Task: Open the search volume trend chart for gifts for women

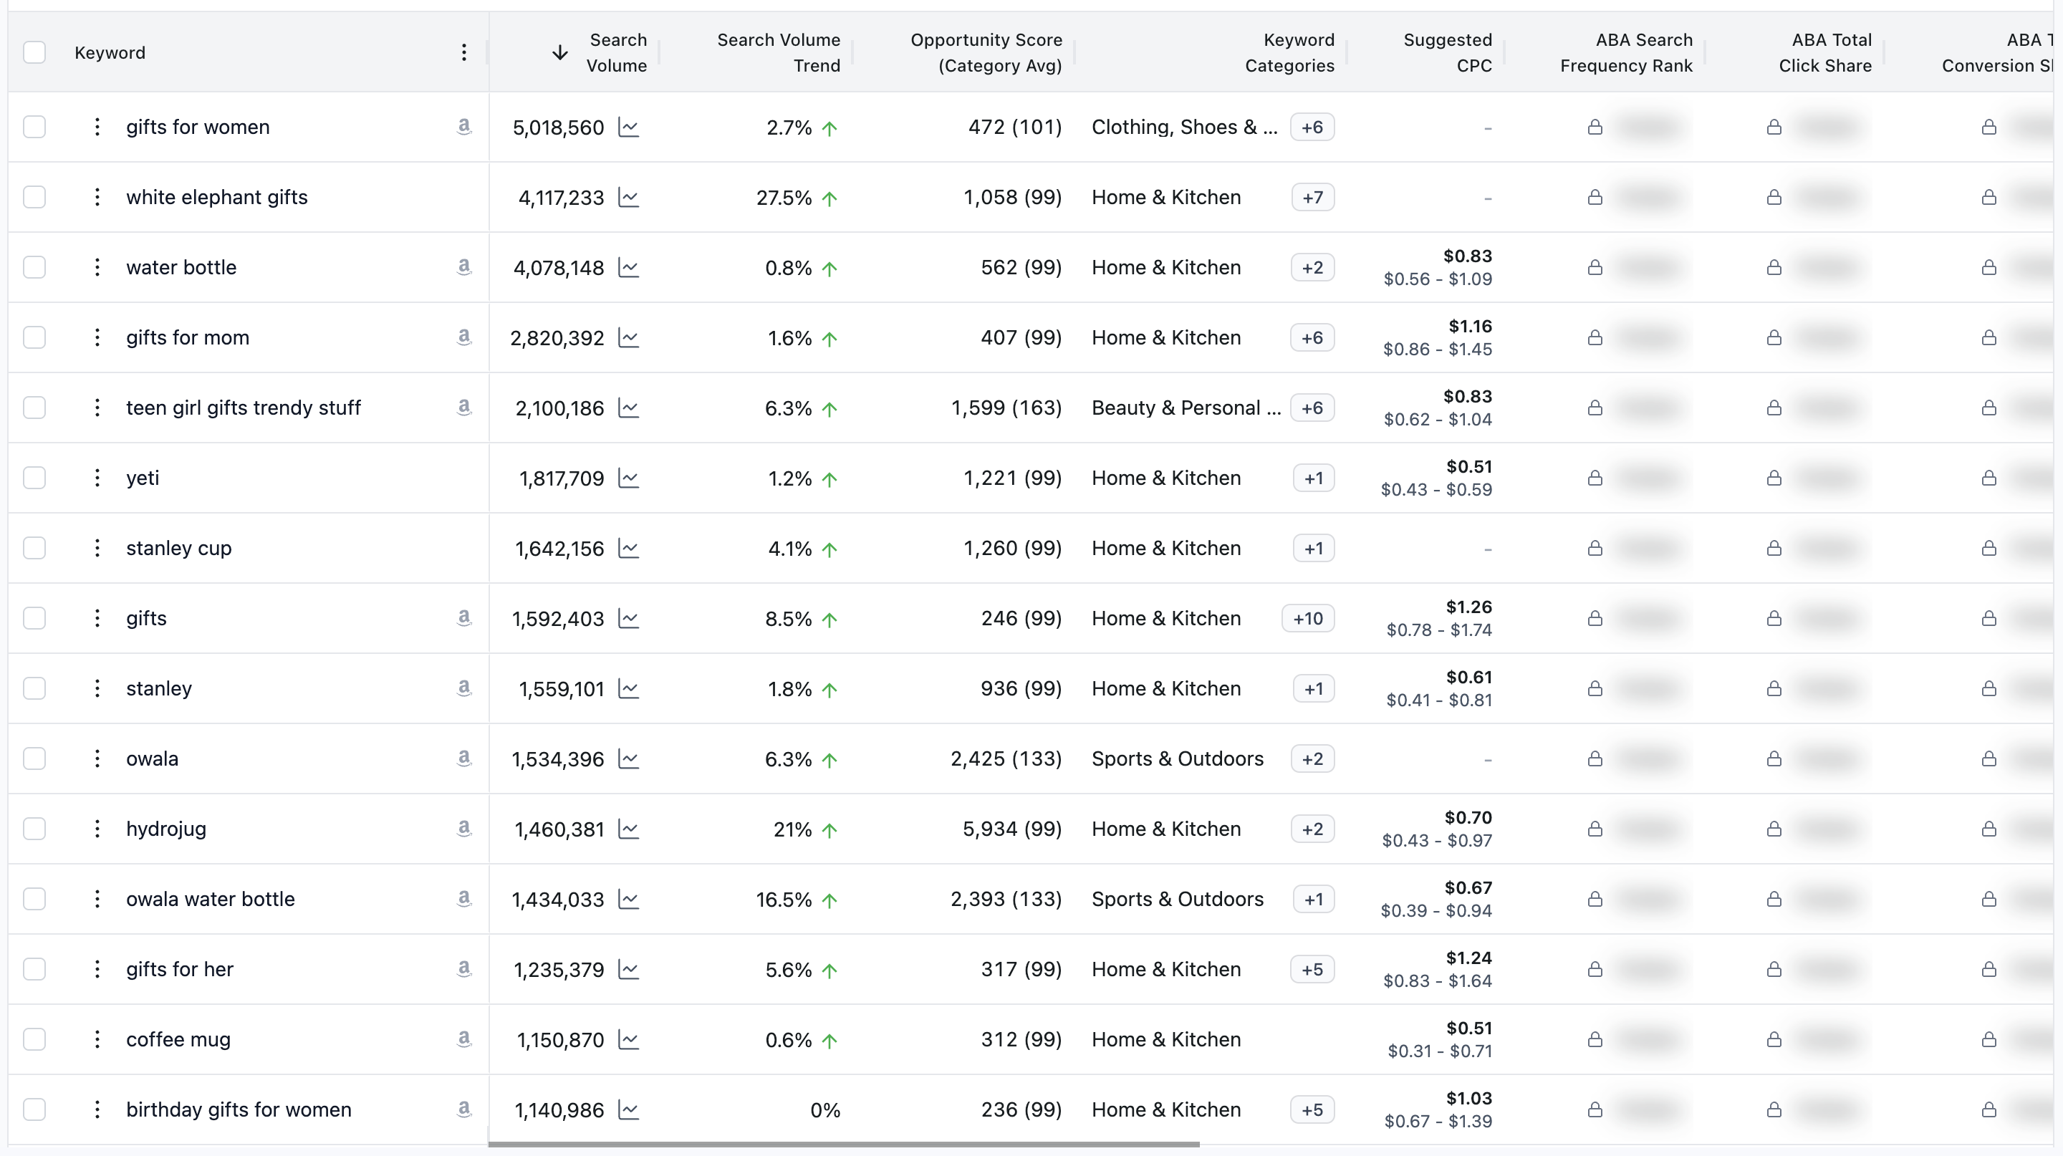Action: click(630, 127)
